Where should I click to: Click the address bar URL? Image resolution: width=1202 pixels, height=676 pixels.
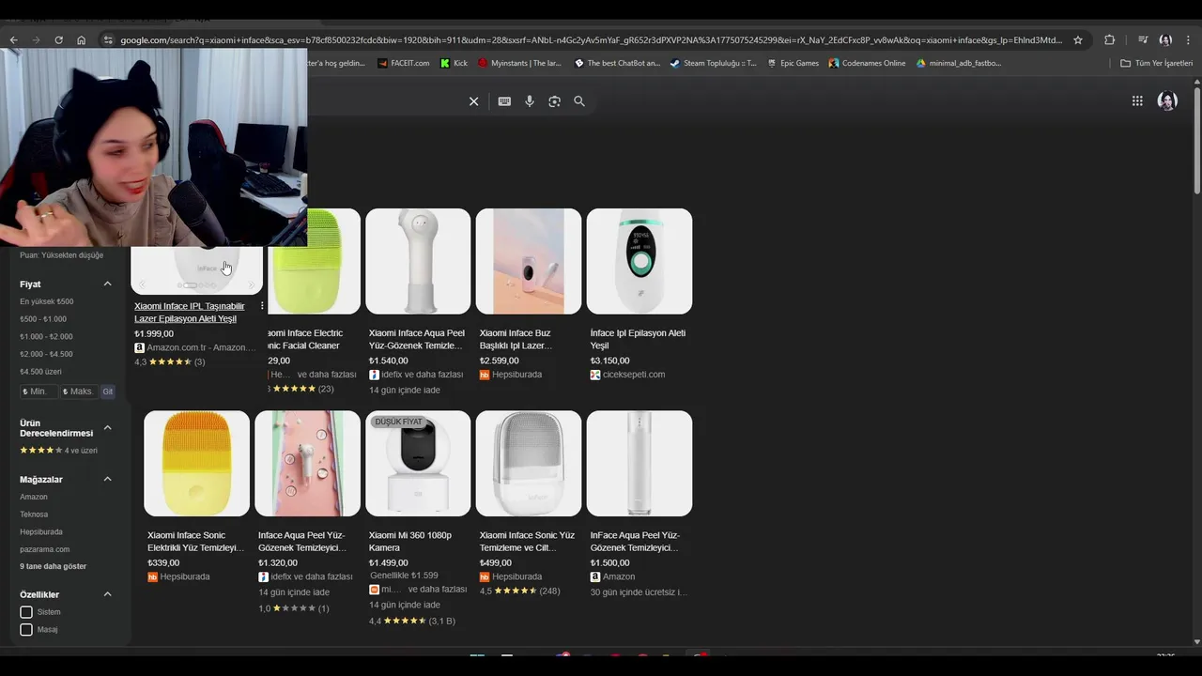(x=592, y=40)
